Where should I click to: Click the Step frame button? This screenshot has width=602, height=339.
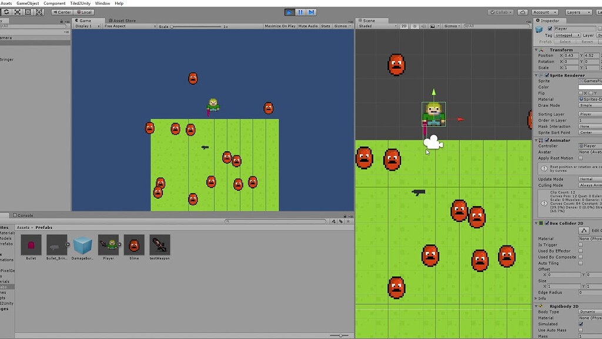click(x=310, y=11)
